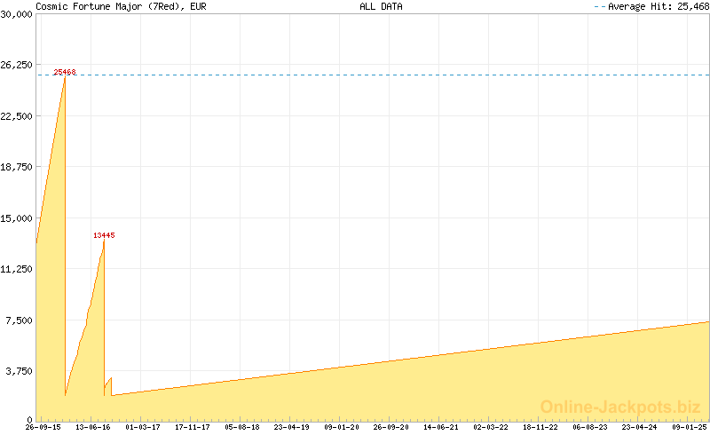The image size is (710, 435).
Task: Click the 14-06-21 x-axis date
Action: click(441, 427)
